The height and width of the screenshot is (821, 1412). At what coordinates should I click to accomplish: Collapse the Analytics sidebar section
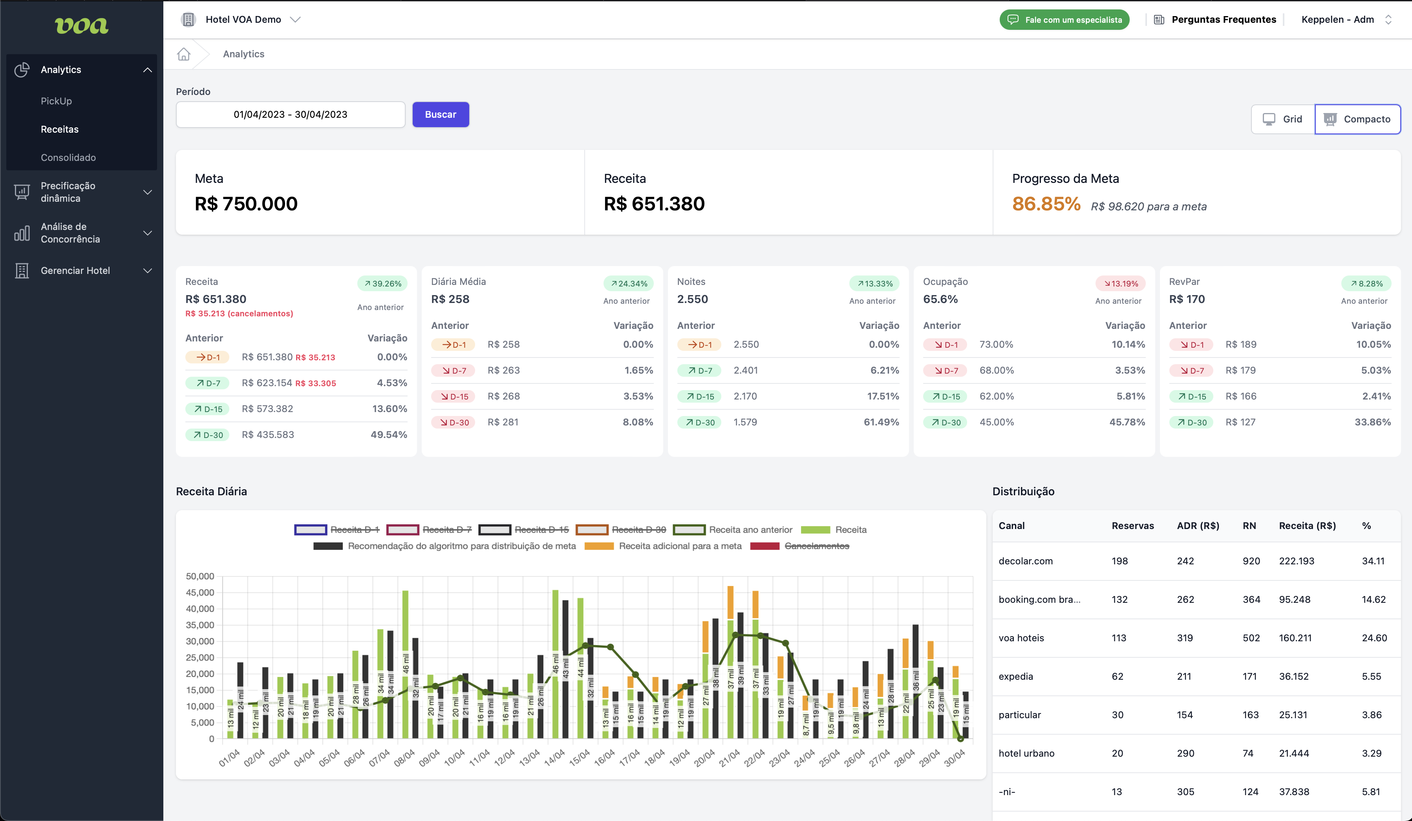pos(147,69)
